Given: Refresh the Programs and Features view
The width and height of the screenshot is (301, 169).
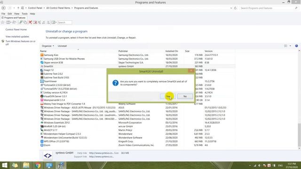Looking at the screenshot, I should click(235, 8).
